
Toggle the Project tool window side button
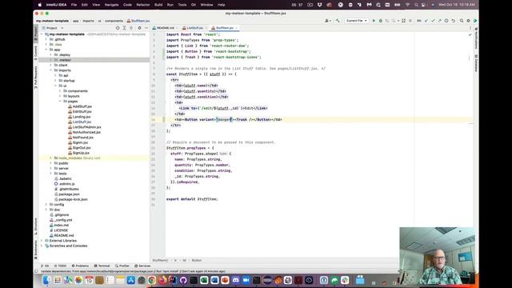click(x=35, y=34)
